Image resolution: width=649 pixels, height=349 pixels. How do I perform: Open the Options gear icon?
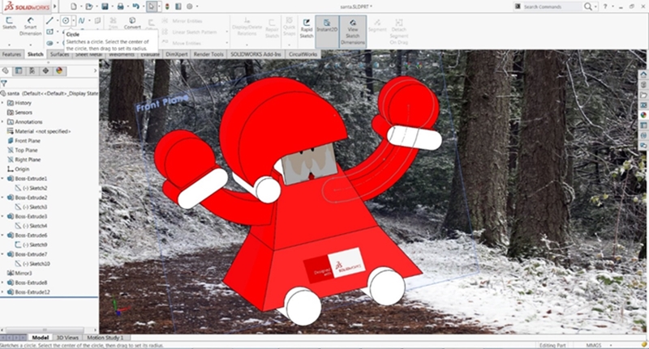pyautogui.click(x=190, y=6)
